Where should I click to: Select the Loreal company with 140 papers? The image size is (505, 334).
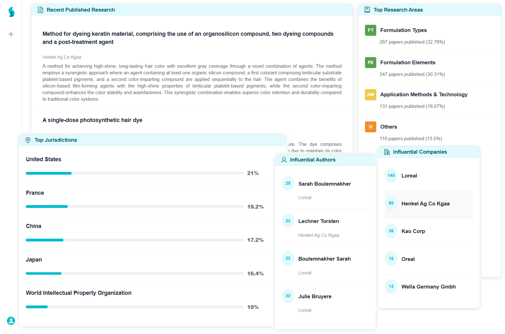pos(409,176)
